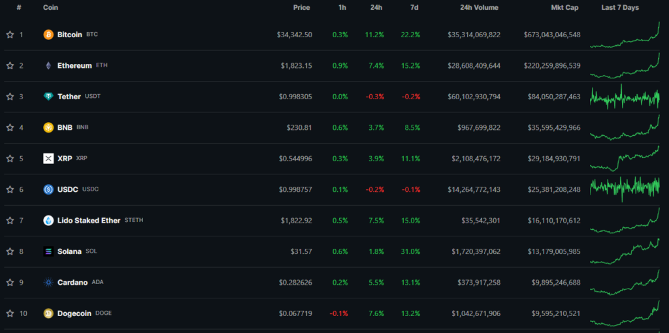Click the Tether green logo icon

point(48,97)
